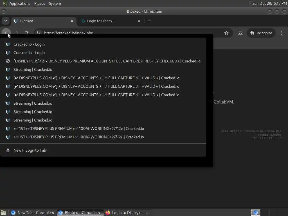This screenshot has height=216, width=288.
Task: Switch to the Login to Disney+ tab
Action: (x=111, y=21)
